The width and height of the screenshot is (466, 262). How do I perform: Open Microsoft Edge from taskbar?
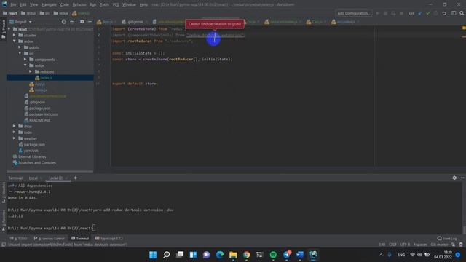pyautogui.click(x=220, y=255)
